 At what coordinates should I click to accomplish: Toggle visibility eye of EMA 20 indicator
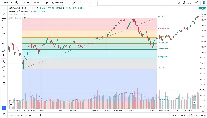tap(24, 15)
